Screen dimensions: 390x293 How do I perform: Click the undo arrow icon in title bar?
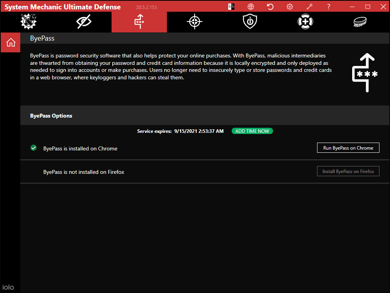click(x=270, y=7)
